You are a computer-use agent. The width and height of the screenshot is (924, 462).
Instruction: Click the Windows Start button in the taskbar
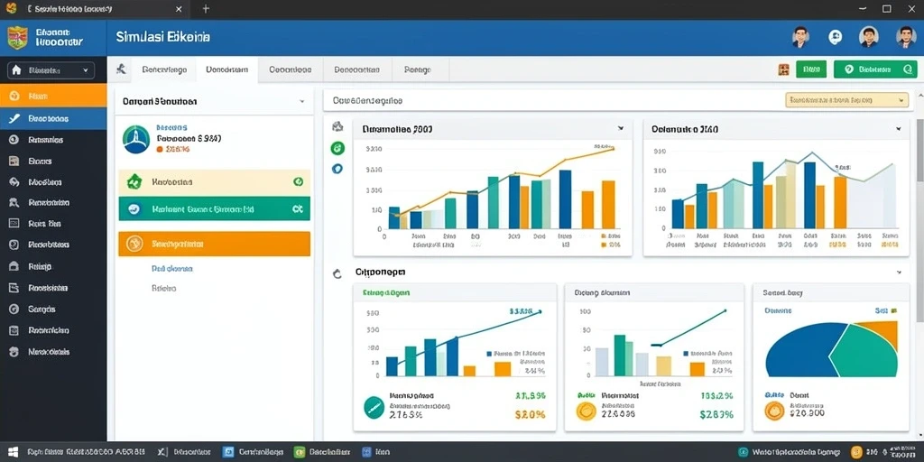coord(13,453)
